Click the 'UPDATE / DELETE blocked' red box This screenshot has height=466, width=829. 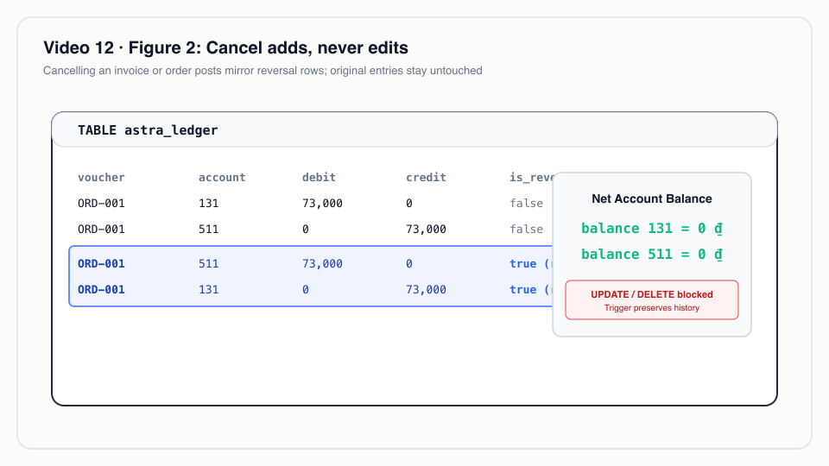click(x=652, y=300)
